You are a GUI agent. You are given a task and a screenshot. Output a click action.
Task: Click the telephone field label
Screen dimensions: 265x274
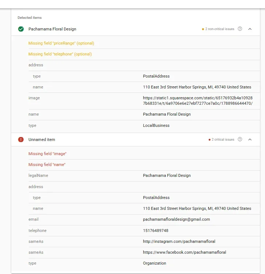click(x=37, y=231)
